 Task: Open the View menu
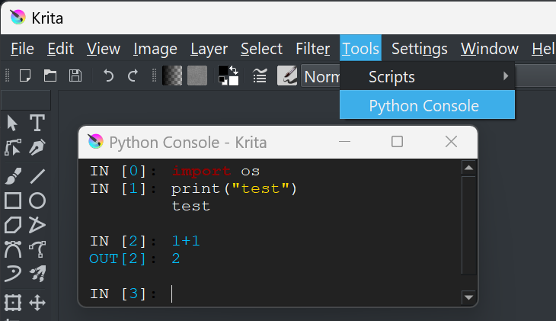point(104,49)
